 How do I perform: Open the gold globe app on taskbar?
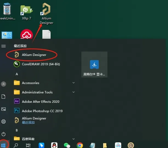[131, 145]
